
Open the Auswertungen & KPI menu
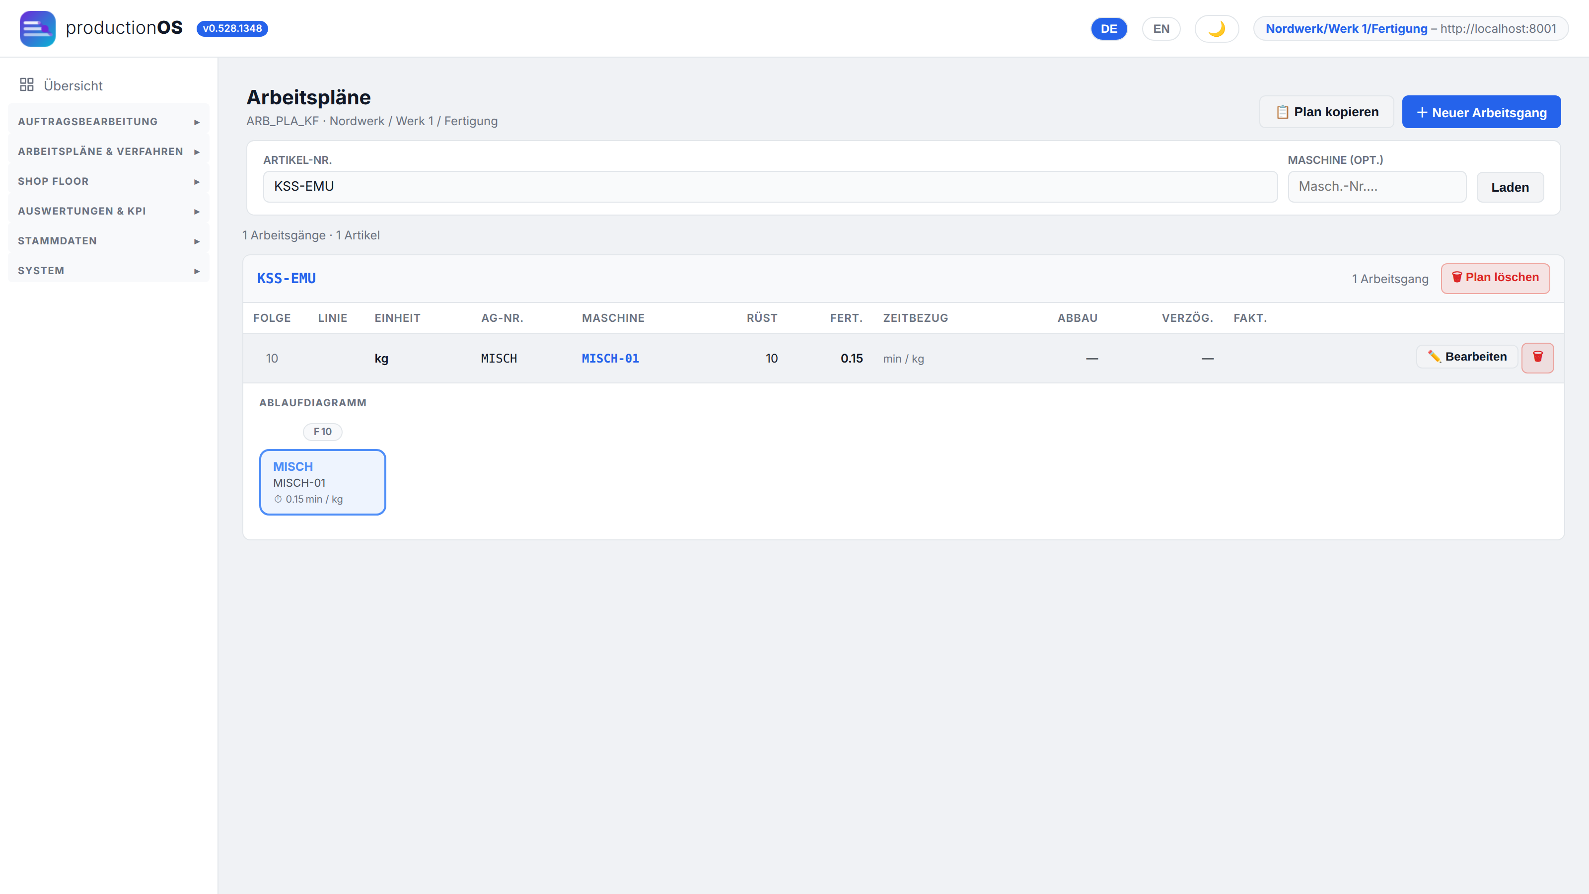109,211
